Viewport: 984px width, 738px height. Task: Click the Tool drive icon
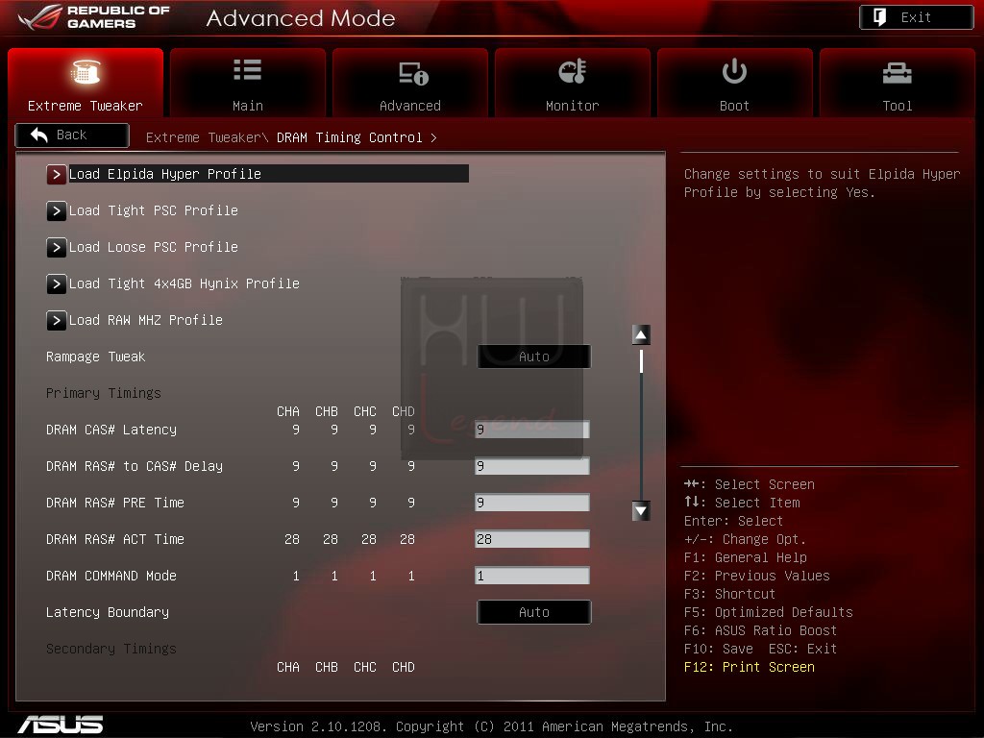[x=898, y=73]
